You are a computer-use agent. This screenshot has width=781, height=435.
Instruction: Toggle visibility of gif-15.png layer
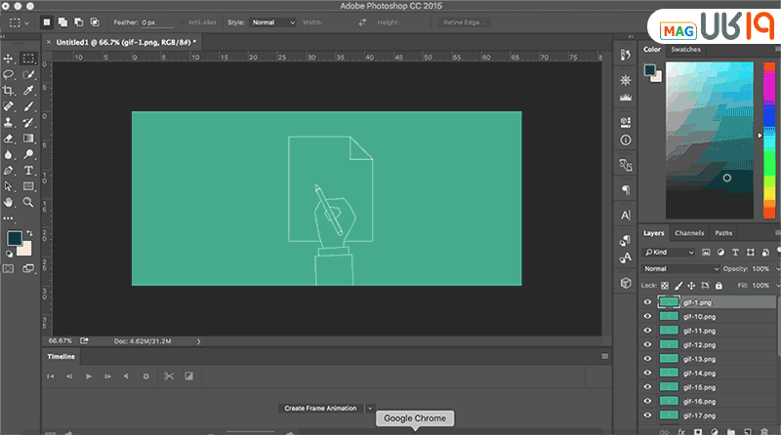point(647,386)
